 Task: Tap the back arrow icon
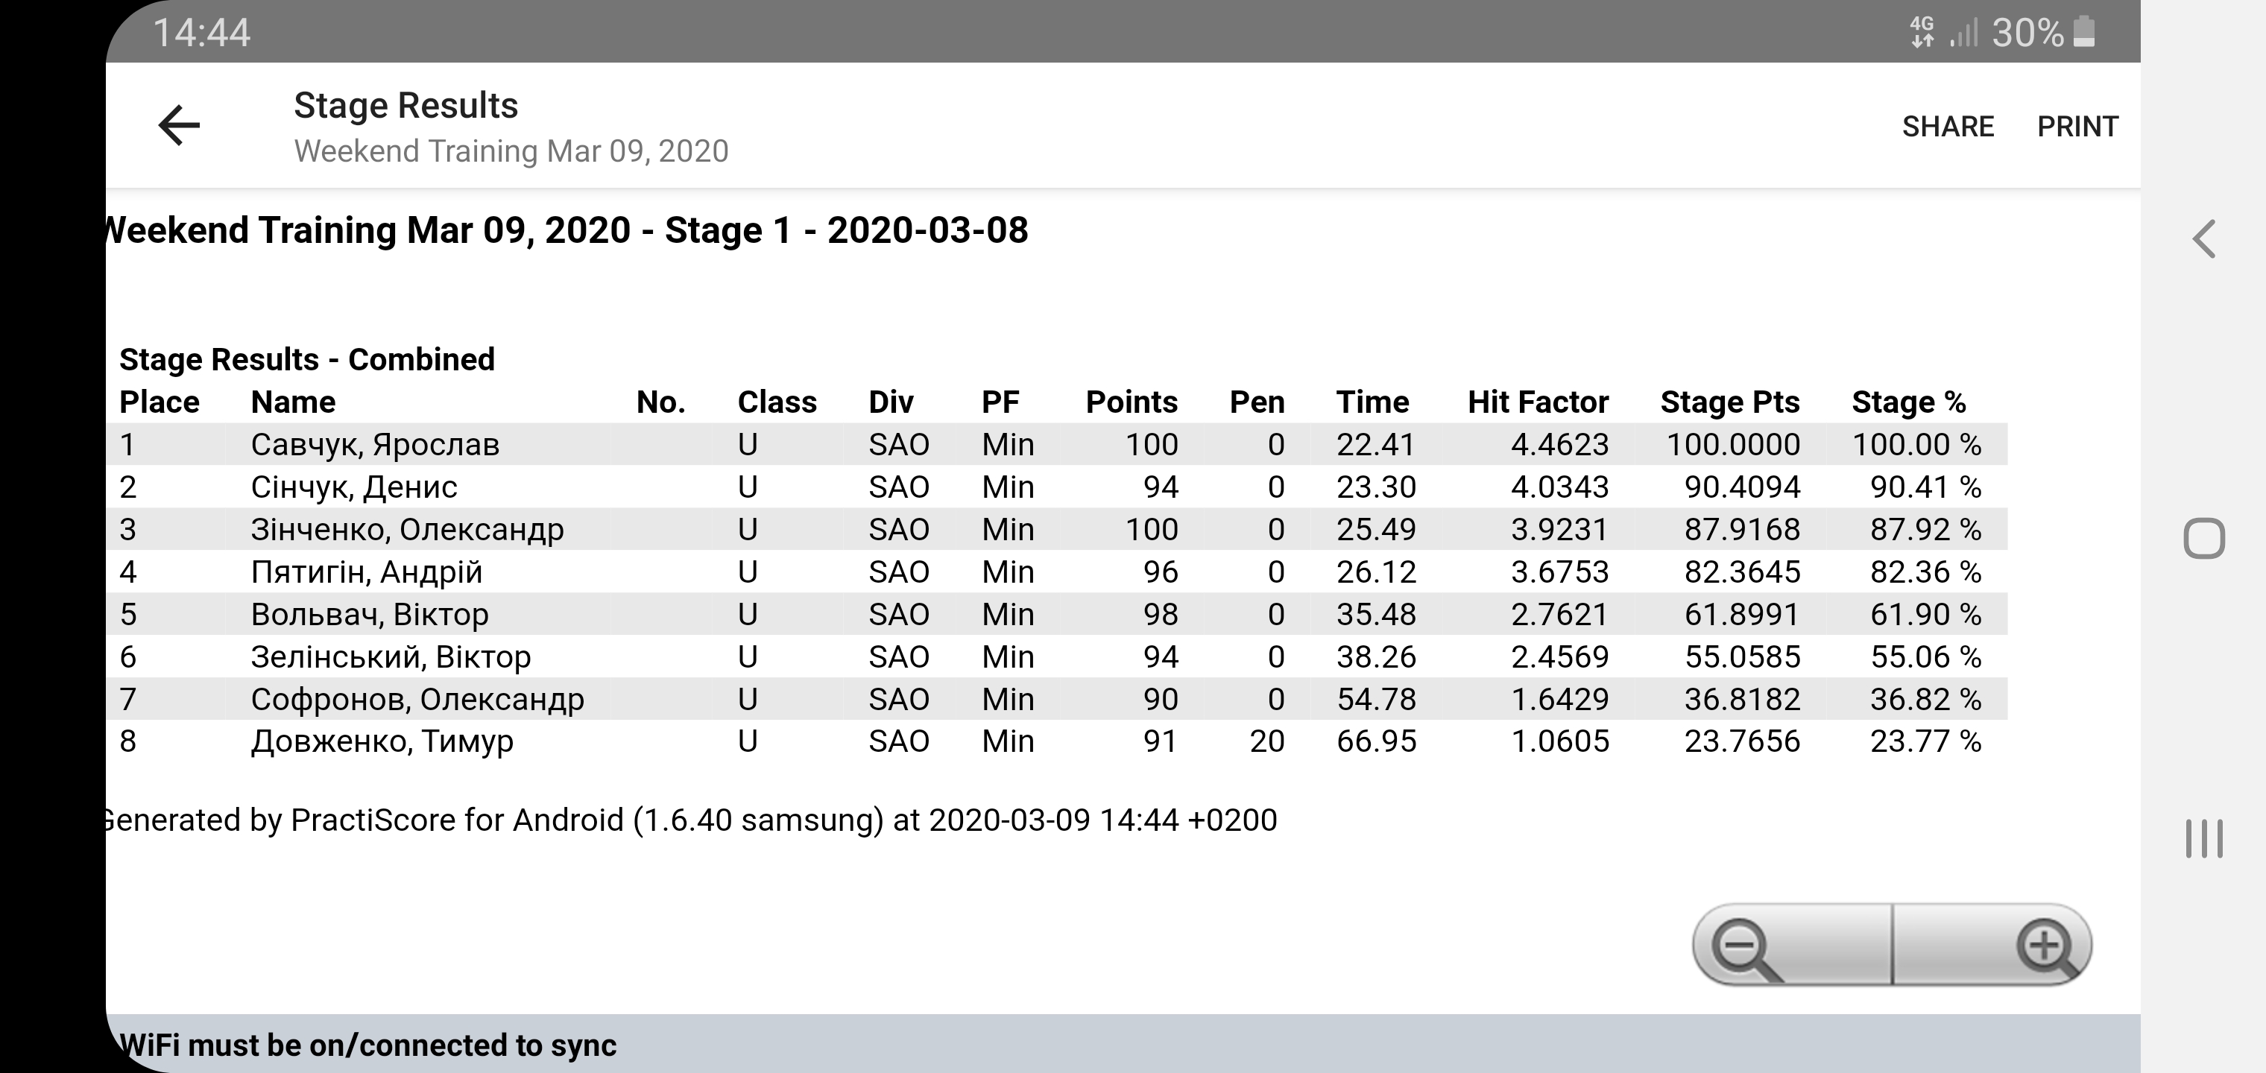coord(180,125)
